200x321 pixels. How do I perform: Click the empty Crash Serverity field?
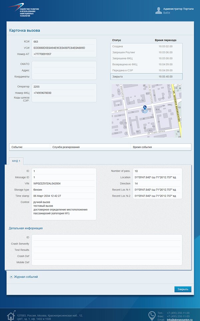coord(107,244)
